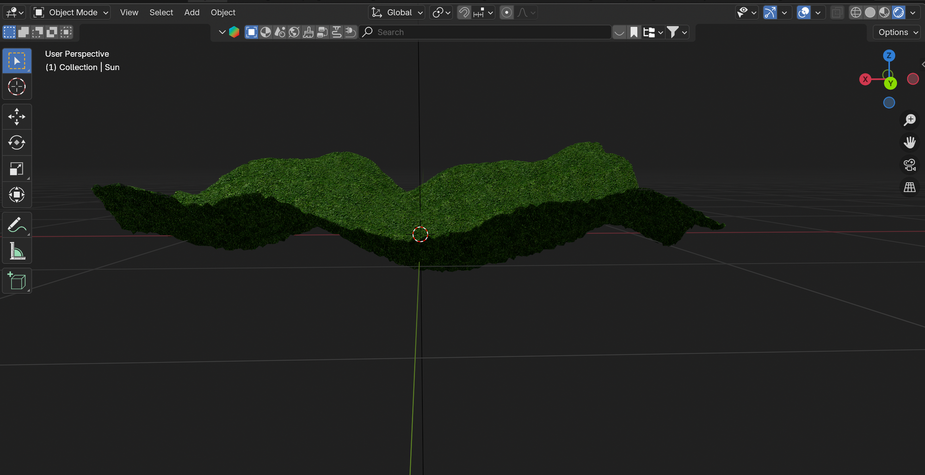Select the Add Cube tool
Screen dimensions: 925x475
coord(17,281)
